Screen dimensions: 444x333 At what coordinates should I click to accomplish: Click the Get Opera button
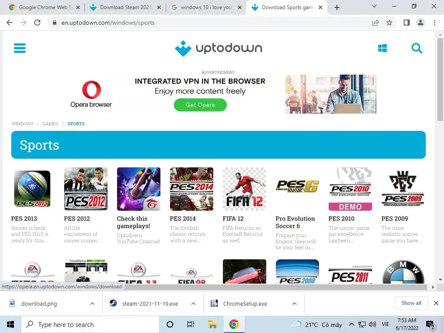(200, 105)
